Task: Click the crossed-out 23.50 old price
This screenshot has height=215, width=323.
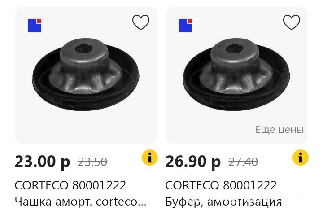Action: tap(92, 162)
